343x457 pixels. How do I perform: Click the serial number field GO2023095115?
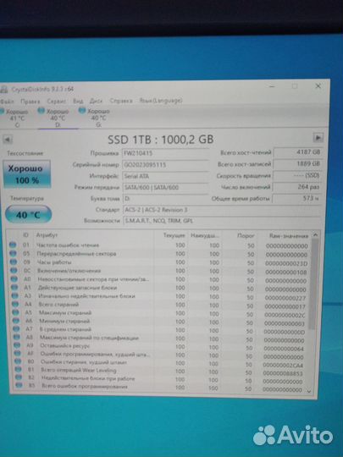click(x=165, y=165)
